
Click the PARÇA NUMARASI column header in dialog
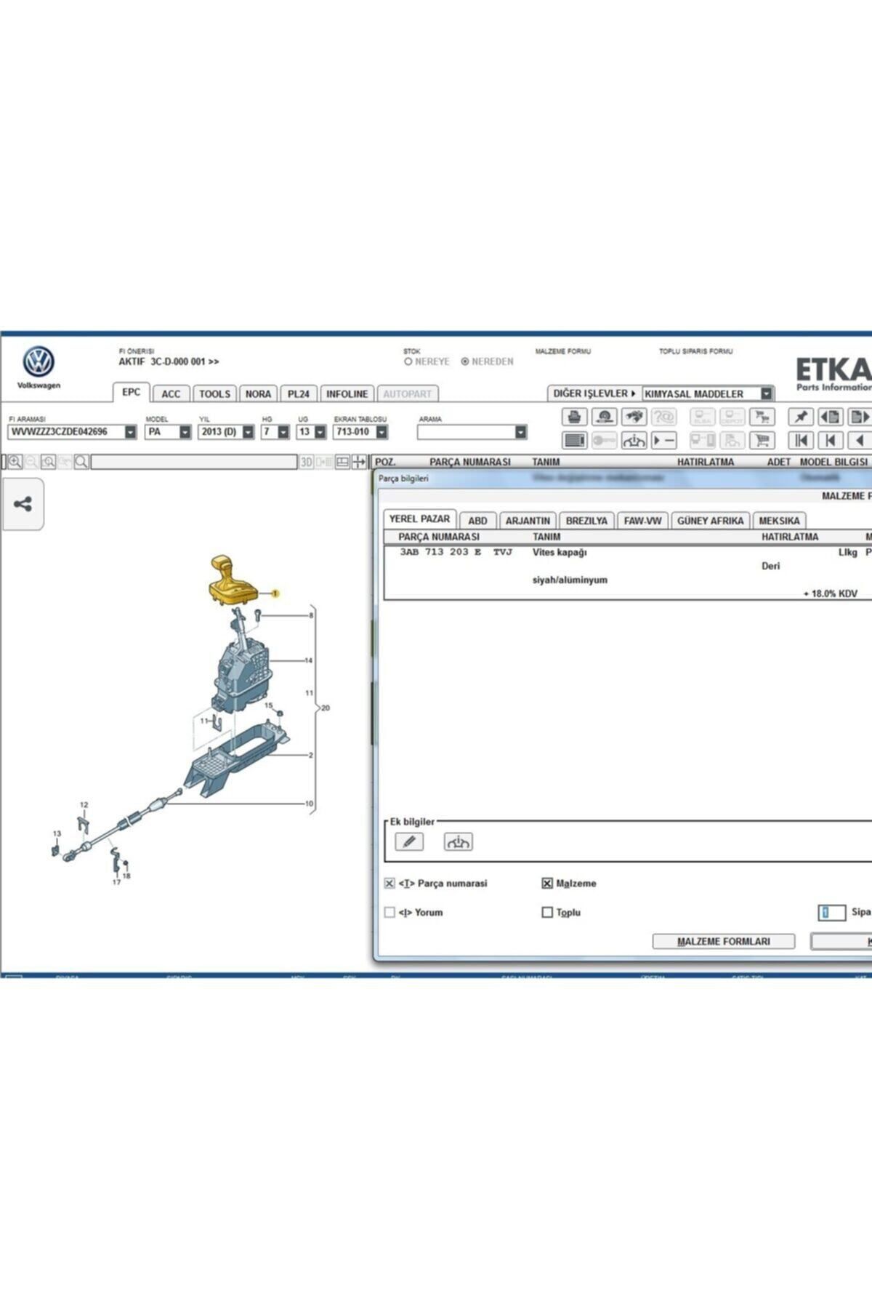coord(439,537)
